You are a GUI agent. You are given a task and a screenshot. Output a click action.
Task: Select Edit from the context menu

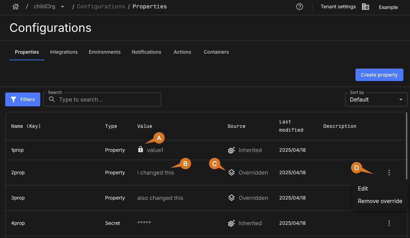(363, 188)
